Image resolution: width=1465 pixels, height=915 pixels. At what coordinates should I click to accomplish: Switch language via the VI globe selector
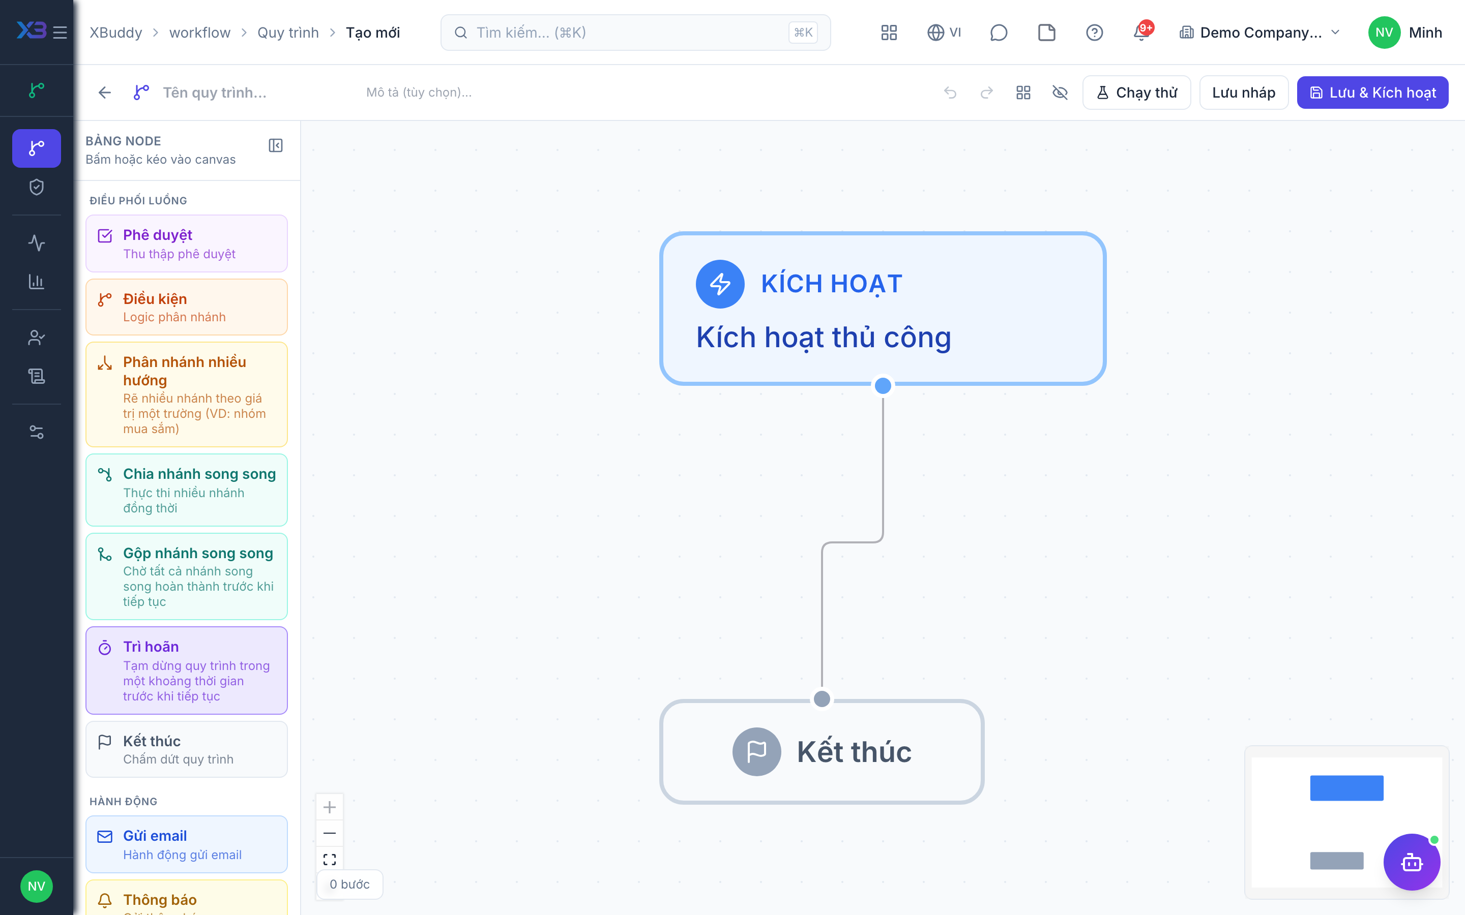click(x=944, y=32)
